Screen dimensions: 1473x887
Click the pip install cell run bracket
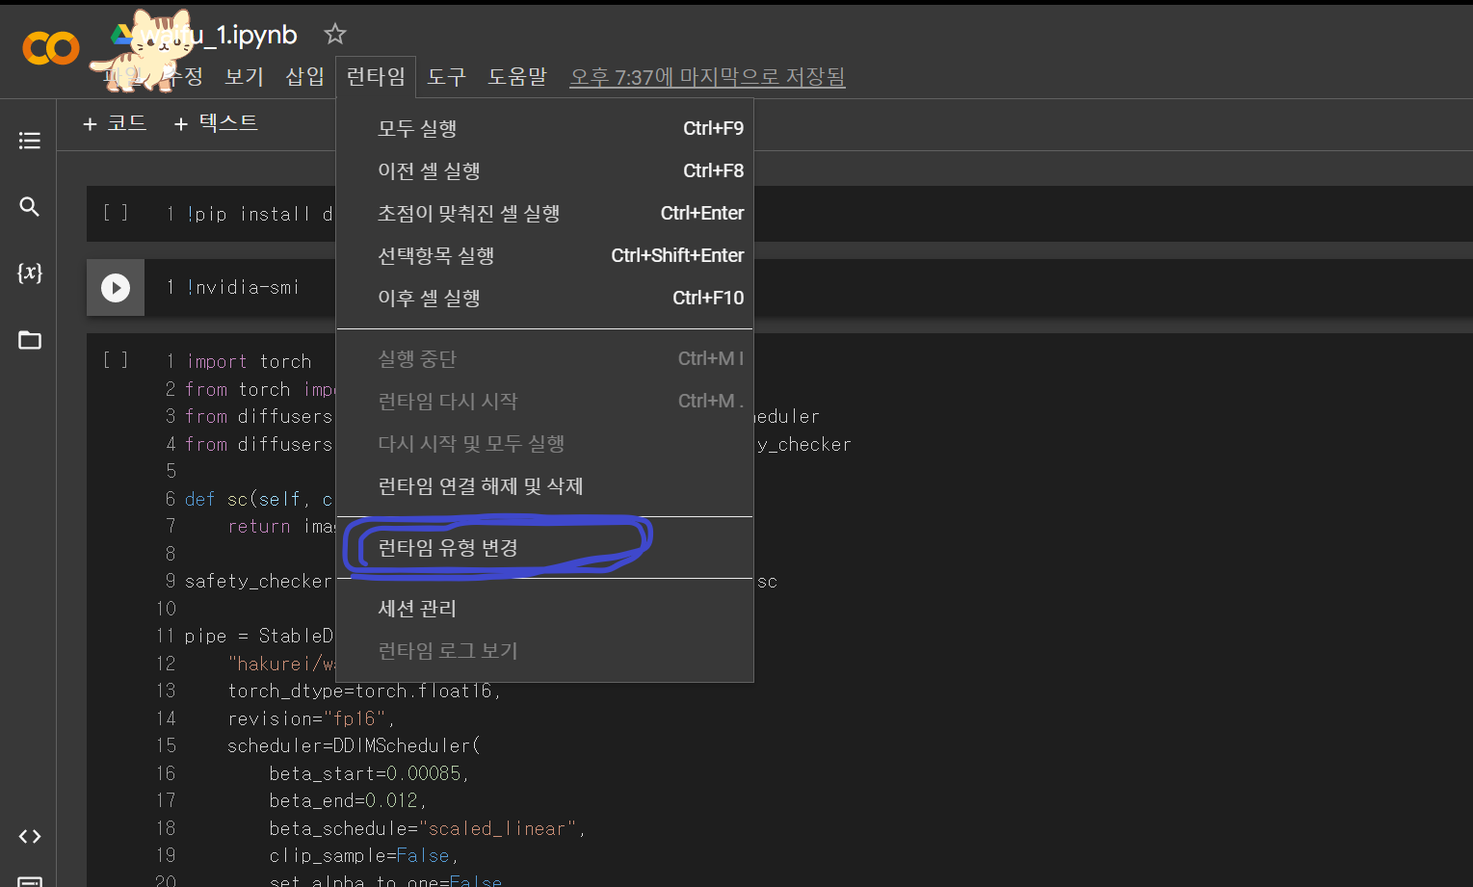pos(116,213)
